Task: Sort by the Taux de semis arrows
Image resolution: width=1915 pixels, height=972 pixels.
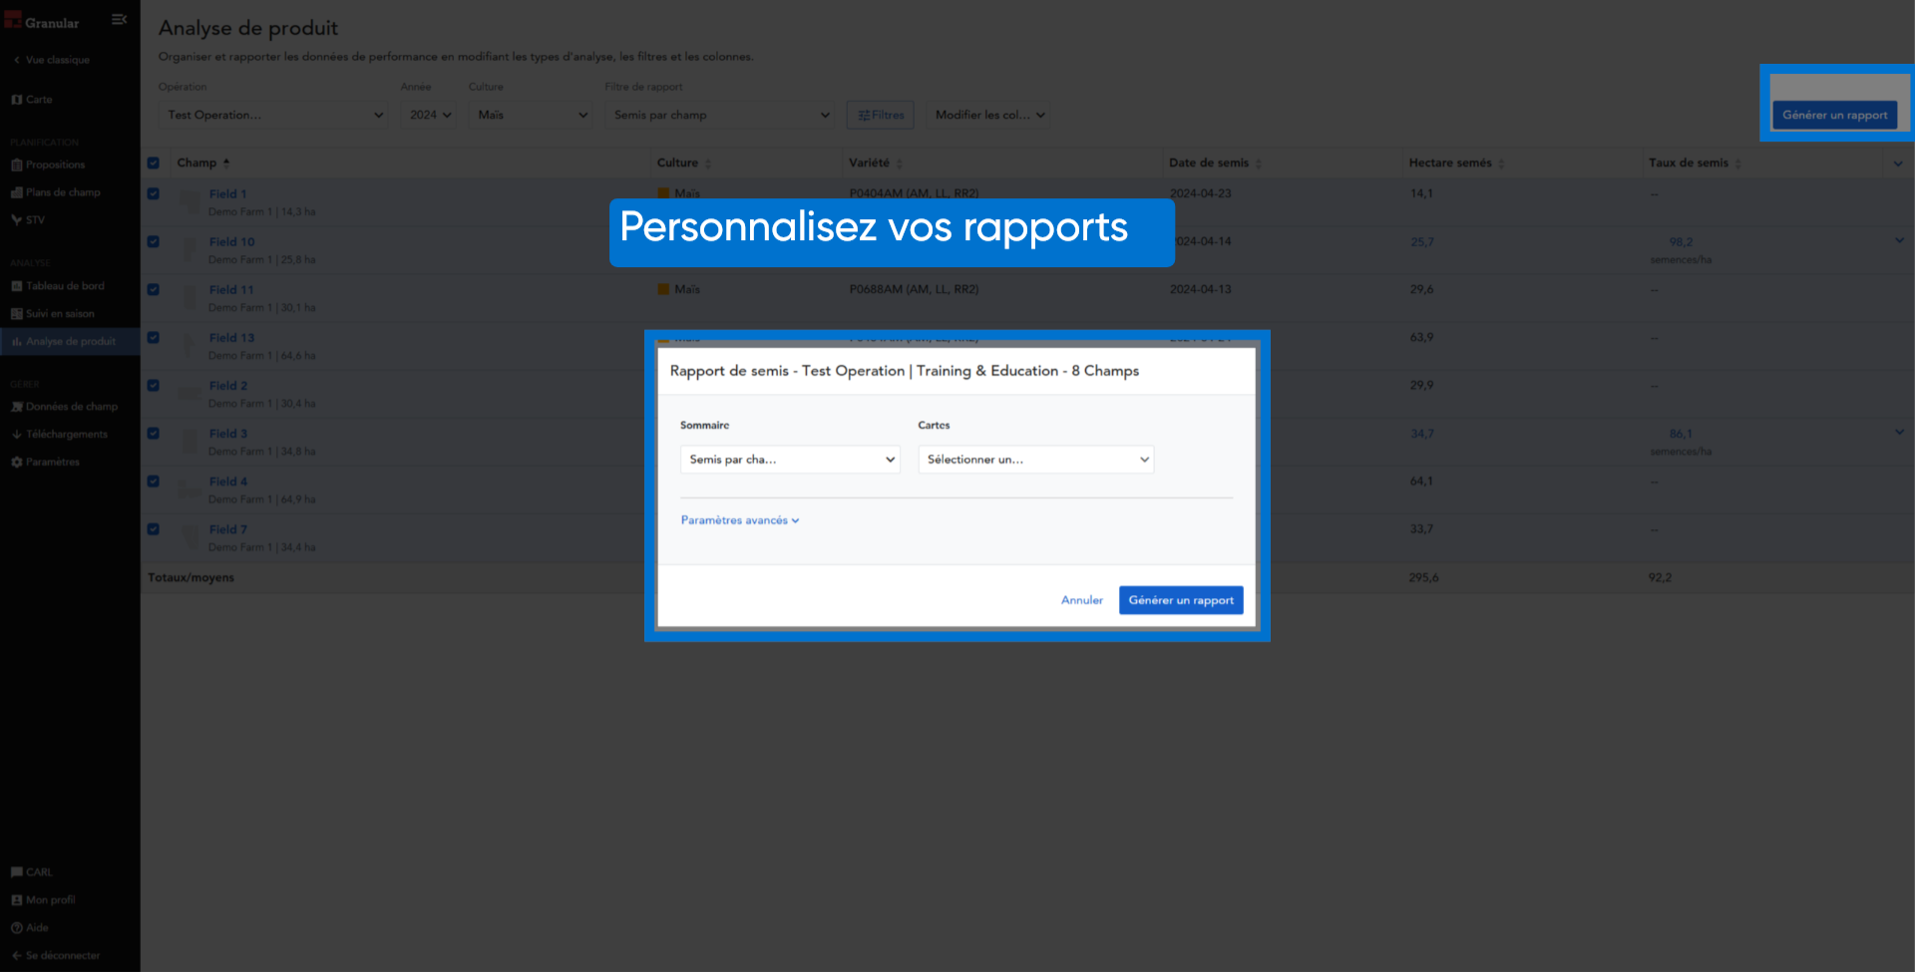Action: [1738, 163]
